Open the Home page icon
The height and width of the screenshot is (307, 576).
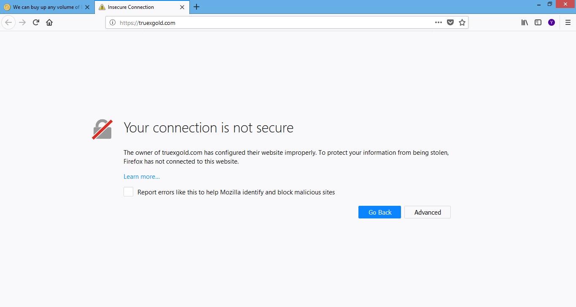pos(49,22)
